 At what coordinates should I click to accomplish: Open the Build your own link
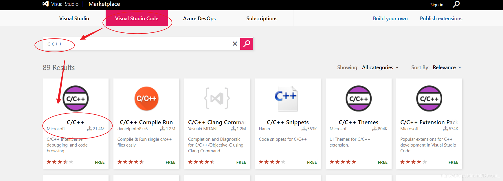(x=390, y=18)
